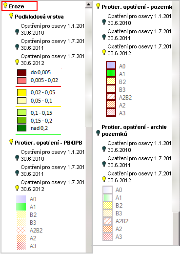
Task: Click the B3 label in the pozemk legend
Action: (122, 89)
